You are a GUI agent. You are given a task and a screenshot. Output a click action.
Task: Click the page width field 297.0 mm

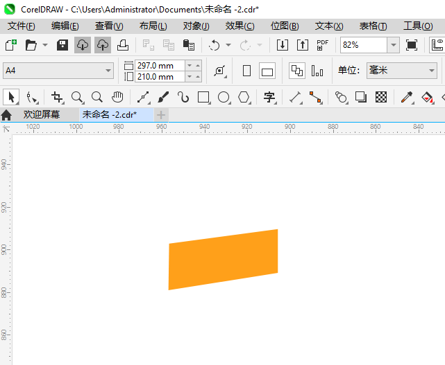tap(160, 66)
